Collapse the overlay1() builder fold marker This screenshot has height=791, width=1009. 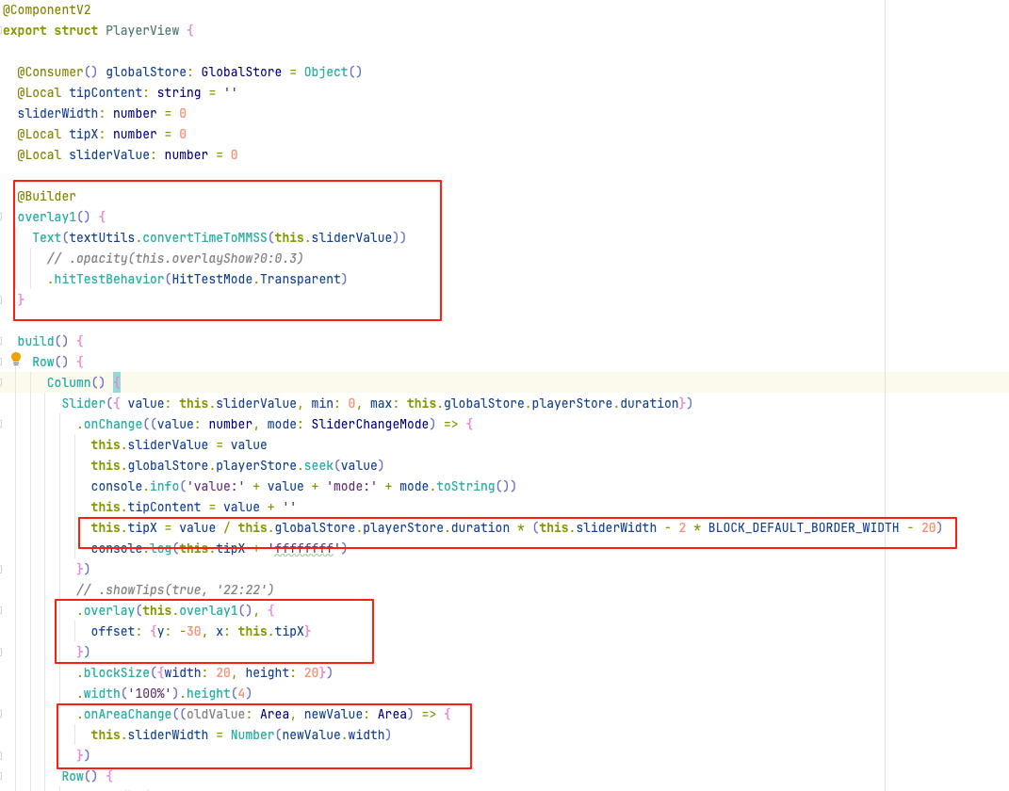click(x=3, y=217)
